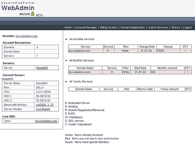Go to Account Manager

[x=86, y=28]
